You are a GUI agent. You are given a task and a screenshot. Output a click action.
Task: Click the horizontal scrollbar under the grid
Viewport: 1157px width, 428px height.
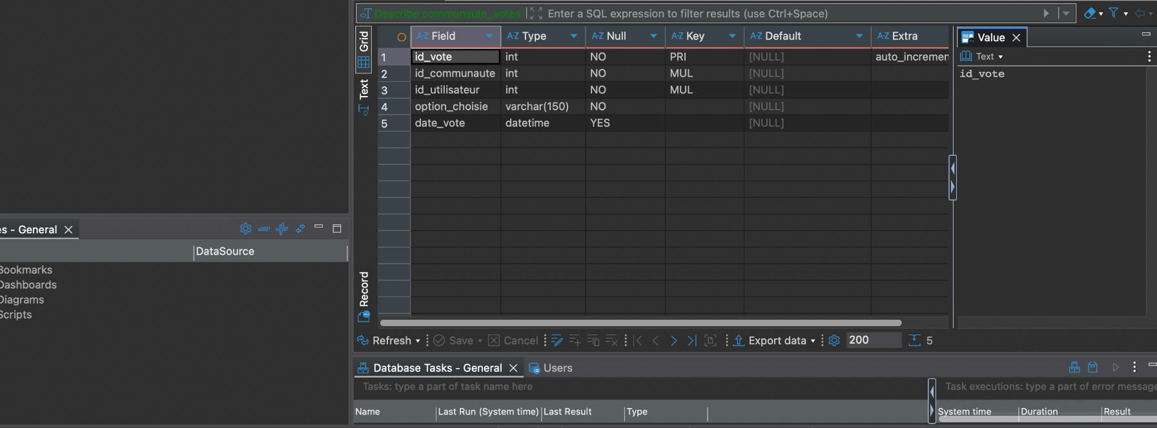point(640,323)
